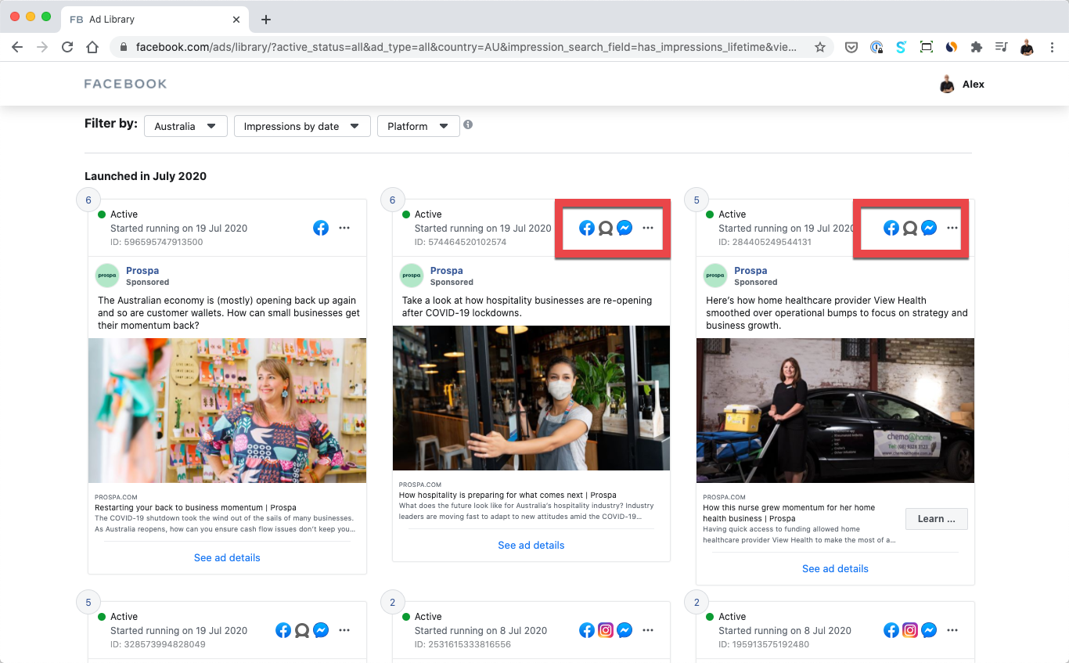Open options menu for ad ID 2531615333816556

point(648,630)
